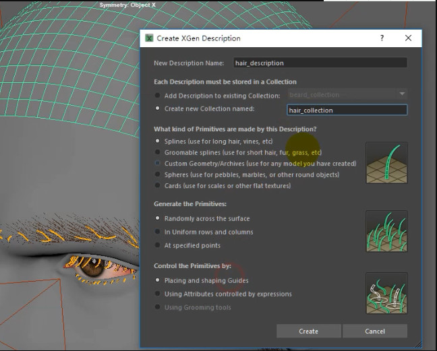The height and width of the screenshot is (351, 437).
Task: Select Create new Collection named radio
Action: click(x=157, y=108)
